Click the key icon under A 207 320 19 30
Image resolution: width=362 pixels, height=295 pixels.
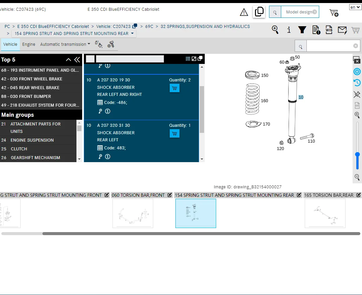100,111
